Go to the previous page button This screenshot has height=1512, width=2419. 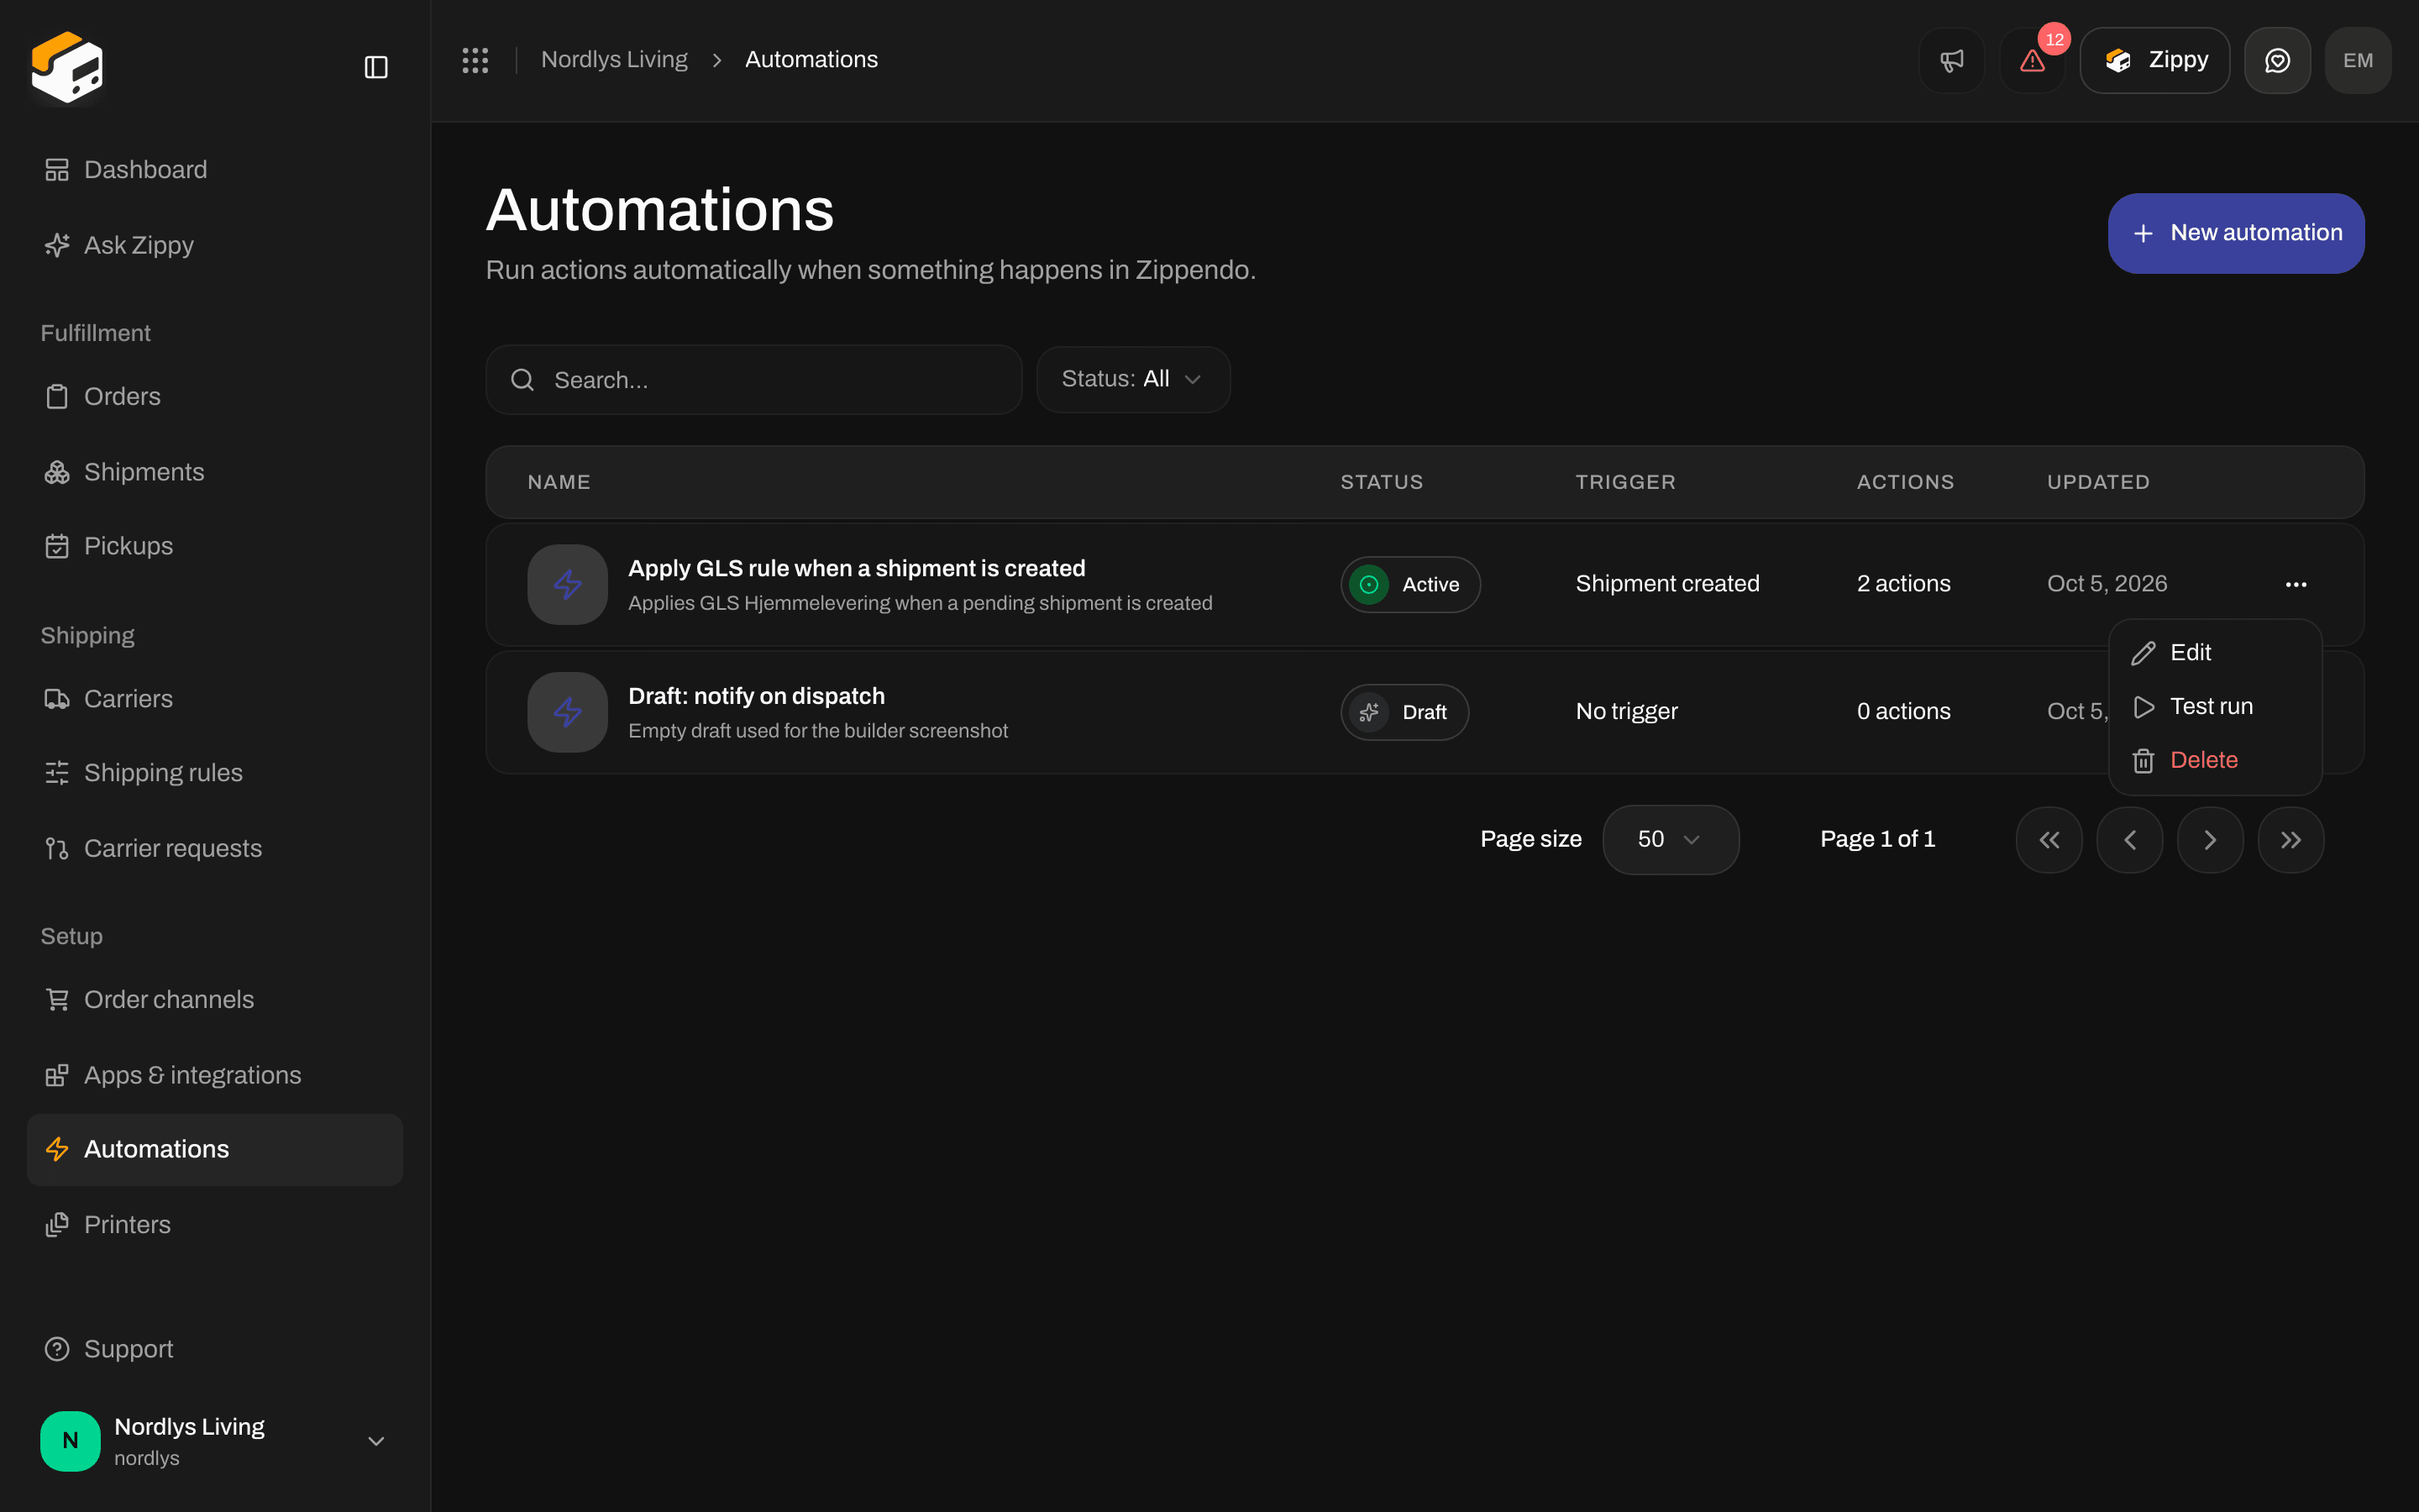pos(2130,840)
